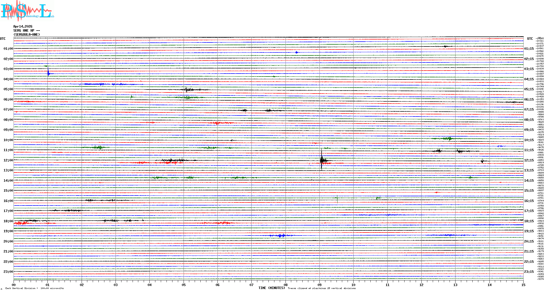
Task: Click the SERG HNE HP station text
Action: click(27, 31)
